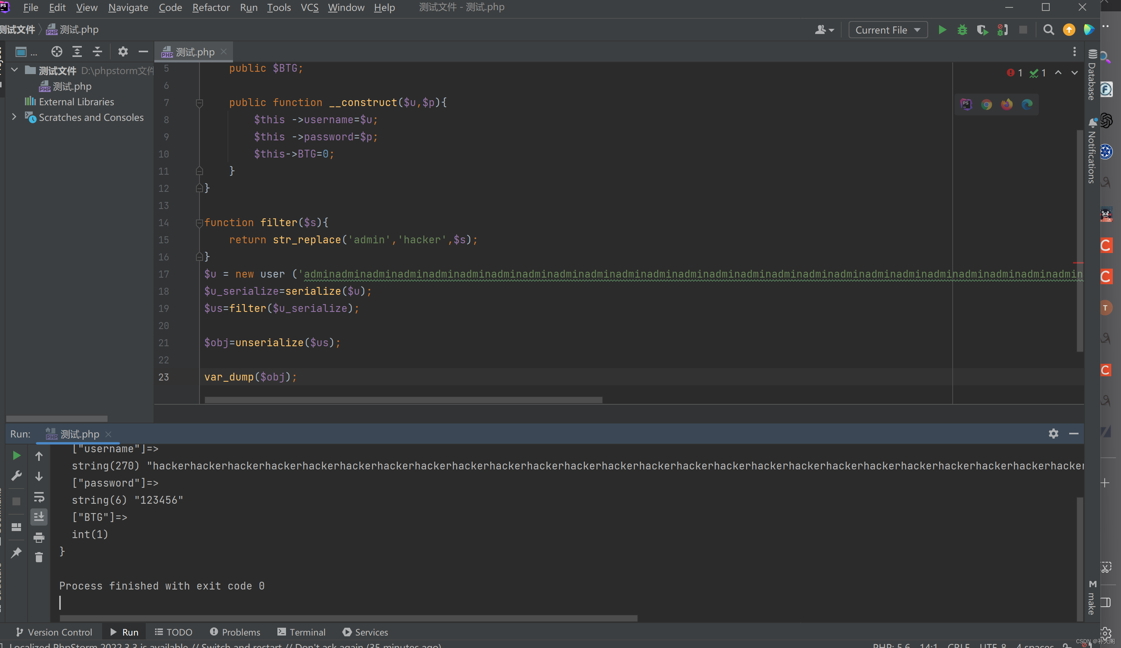Click editor horizontal scrollbar
1121x648 pixels.
click(403, 400)
